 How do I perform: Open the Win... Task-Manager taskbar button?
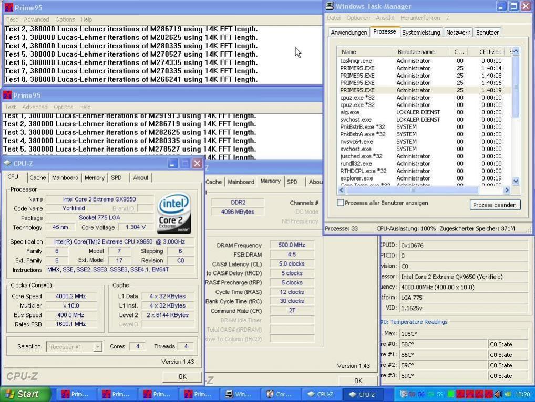coord(239,394)
